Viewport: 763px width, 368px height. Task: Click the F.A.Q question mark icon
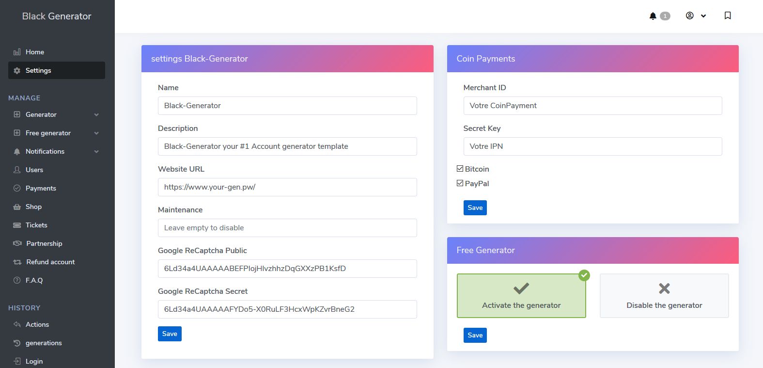tap(17, 280)
